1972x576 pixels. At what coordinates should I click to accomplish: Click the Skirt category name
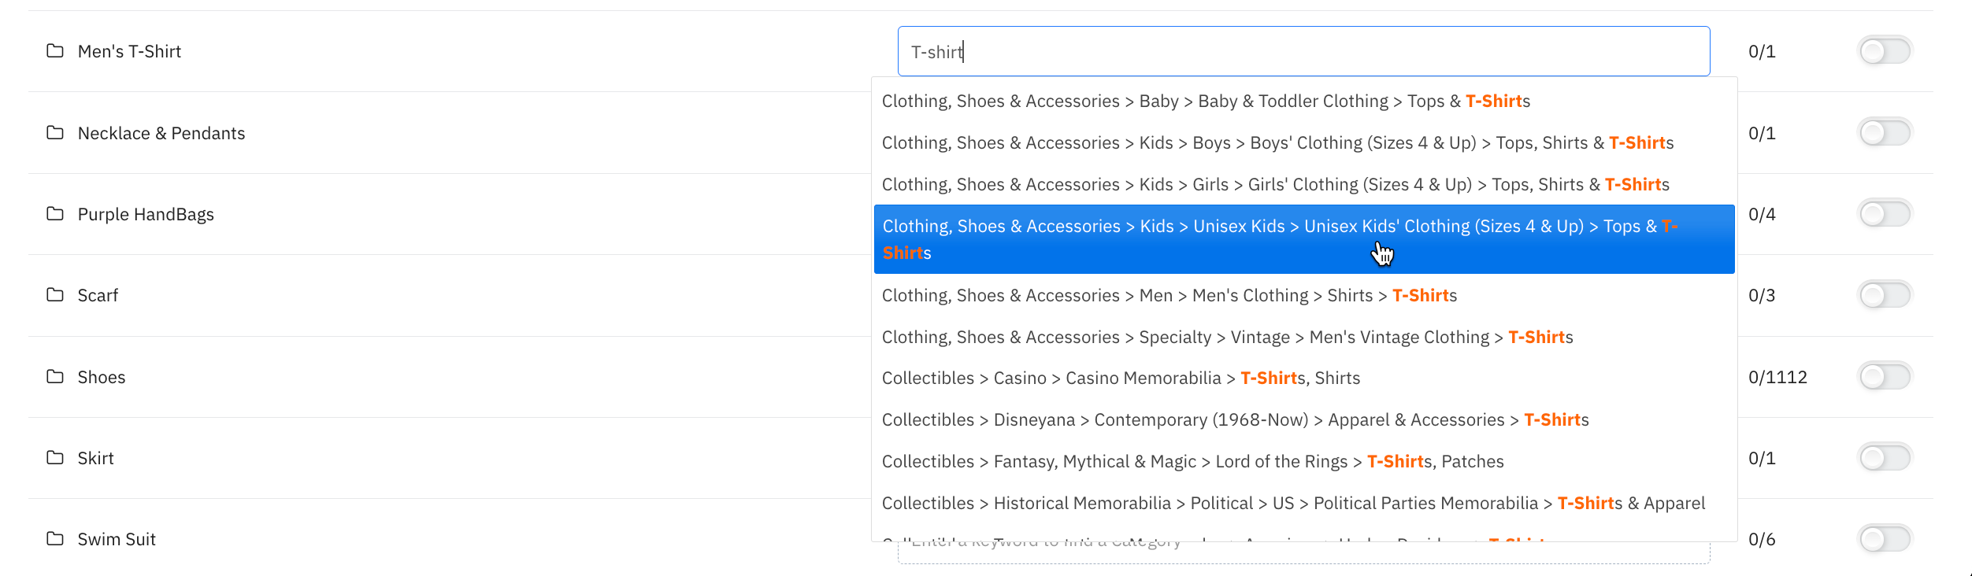[x=95, y=458]
